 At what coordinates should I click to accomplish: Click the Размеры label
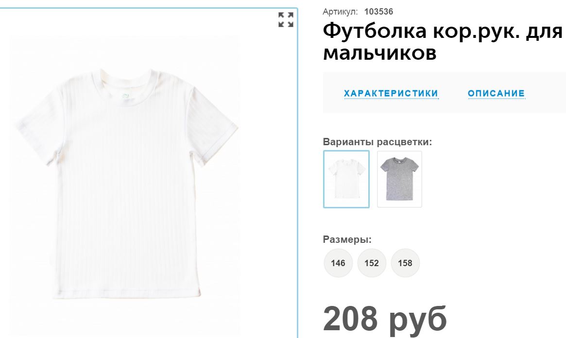347,239
